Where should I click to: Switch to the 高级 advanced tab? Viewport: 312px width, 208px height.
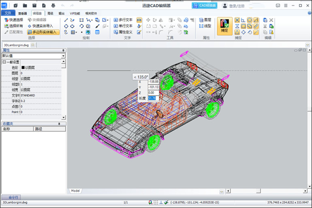tap(50, 13)
